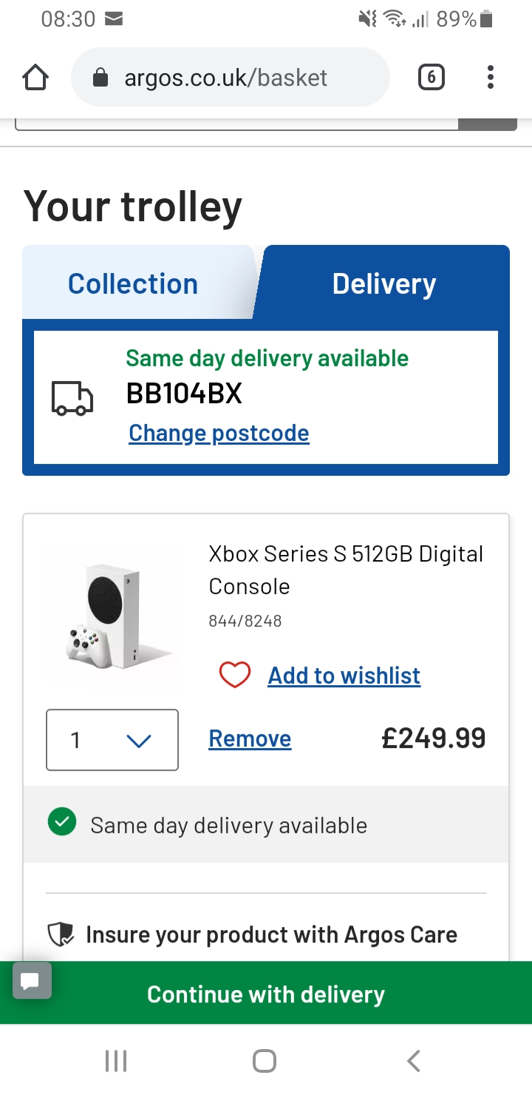Open the live chat bubble icon
The height and width of the screenshot is (1095, 532).
[x=32, y=981]
